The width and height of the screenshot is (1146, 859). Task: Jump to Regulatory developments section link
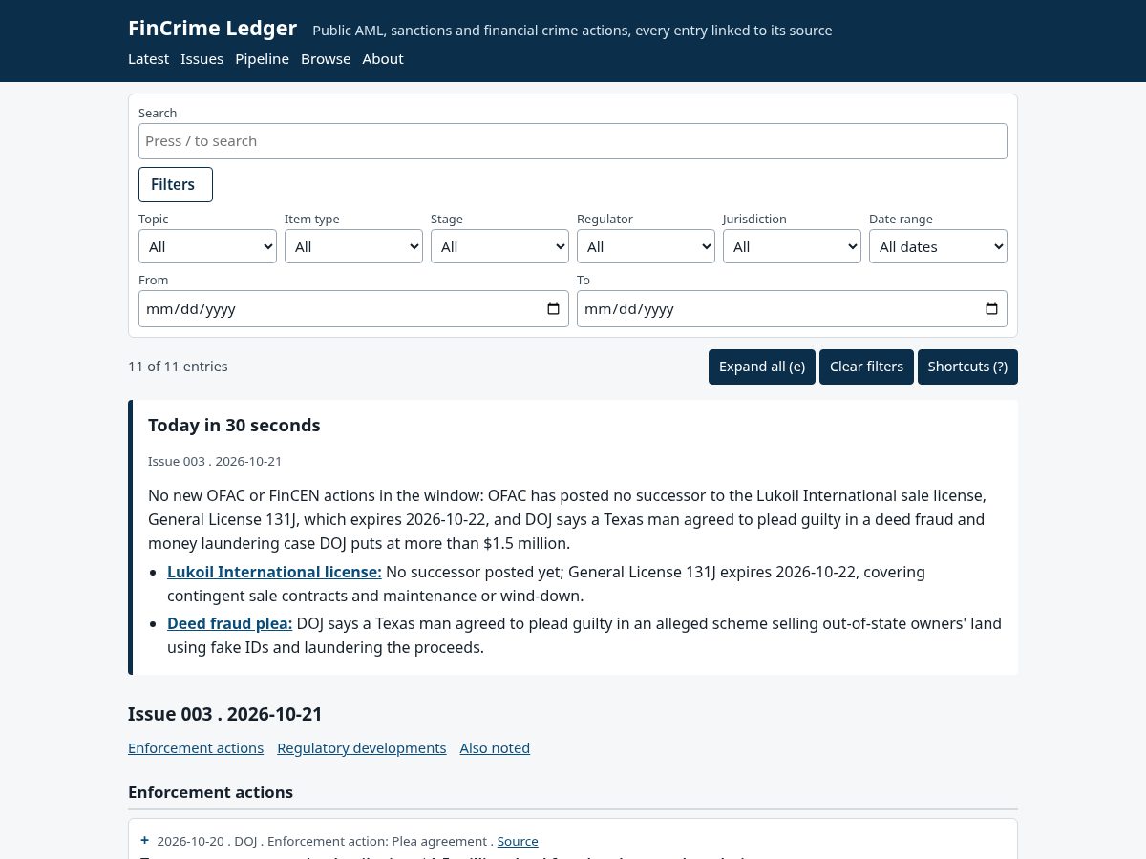(x=362, y=748)
